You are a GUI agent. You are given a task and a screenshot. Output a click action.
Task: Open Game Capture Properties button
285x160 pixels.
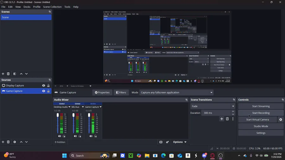pyautogui.click(x=102, y=93)
